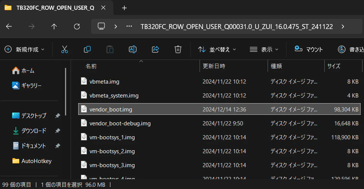Click the 99 個の項目 status text
The width and height of the screenshot is (364, 189).
pos(17,184)
